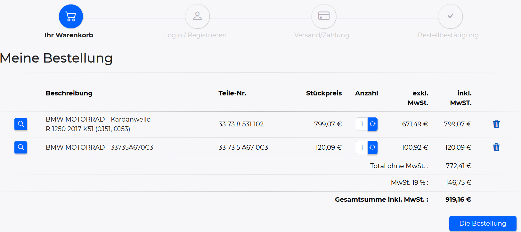Click the 772,41 € subtotal value
The height and width of the screenshot is (232, 521).
coord(459,166)
